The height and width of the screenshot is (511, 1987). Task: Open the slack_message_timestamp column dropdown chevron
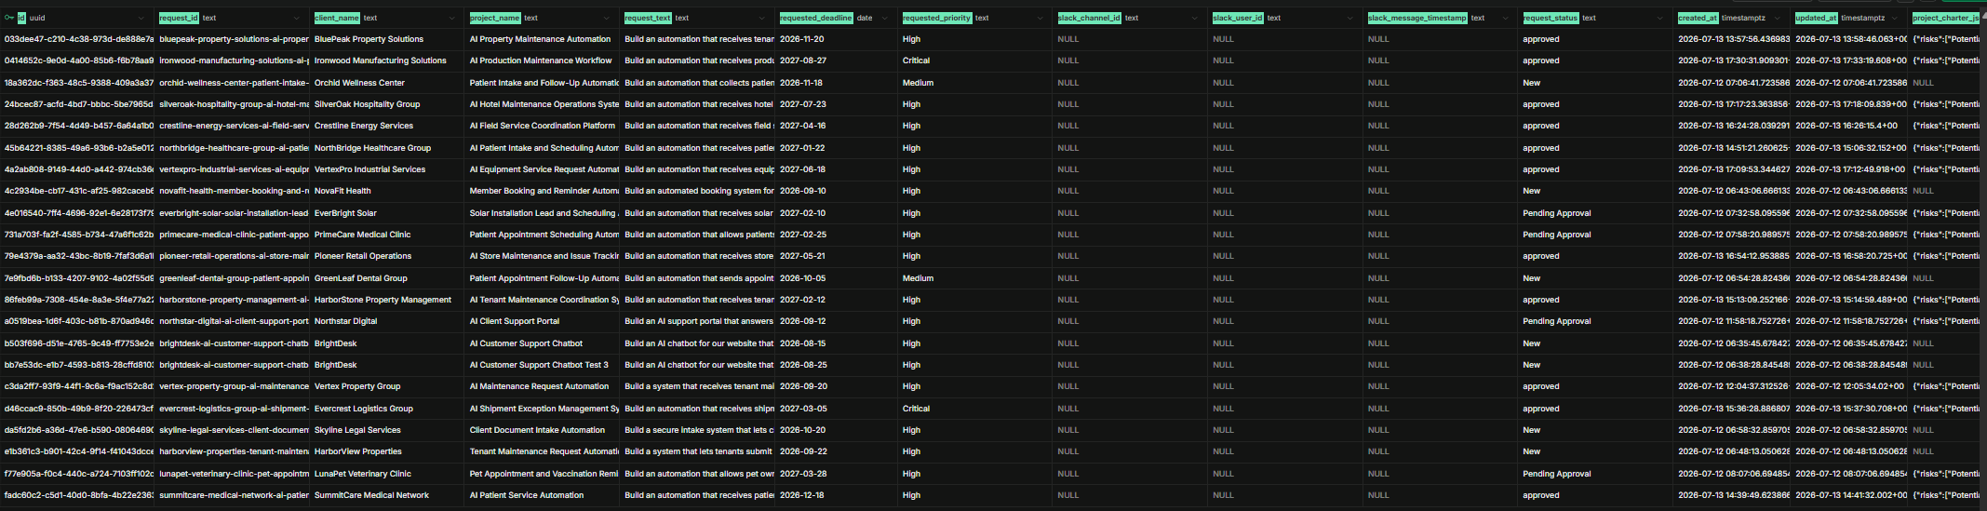pyautogui.click(x=1506, y=18)
